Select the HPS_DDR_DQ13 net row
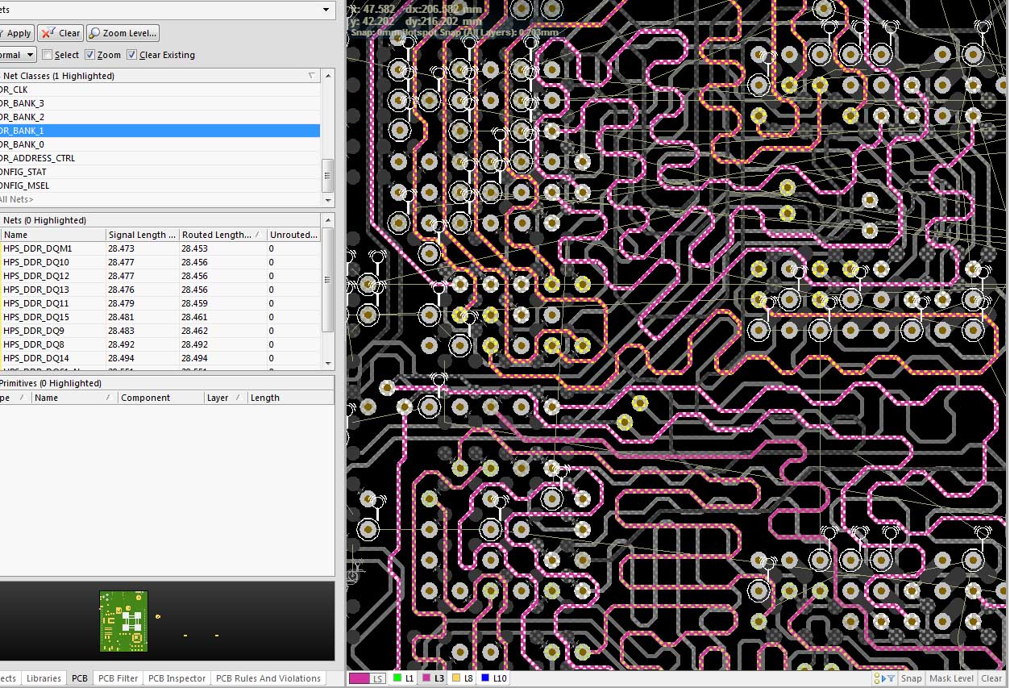Image resolution: width=1010 pixels, height=688 pixels. coord(36,290)
